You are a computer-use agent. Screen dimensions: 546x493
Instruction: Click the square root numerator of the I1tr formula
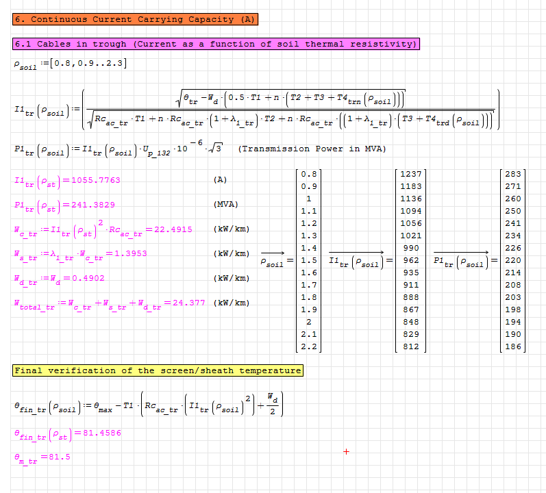pyautogui.click(x=291, y=99)
